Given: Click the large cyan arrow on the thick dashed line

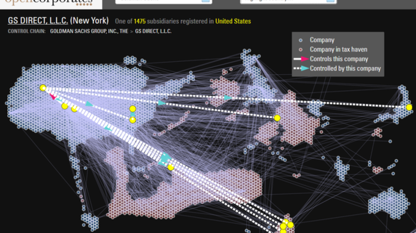Looking at the screenshot, I should (x=165, y=158).
